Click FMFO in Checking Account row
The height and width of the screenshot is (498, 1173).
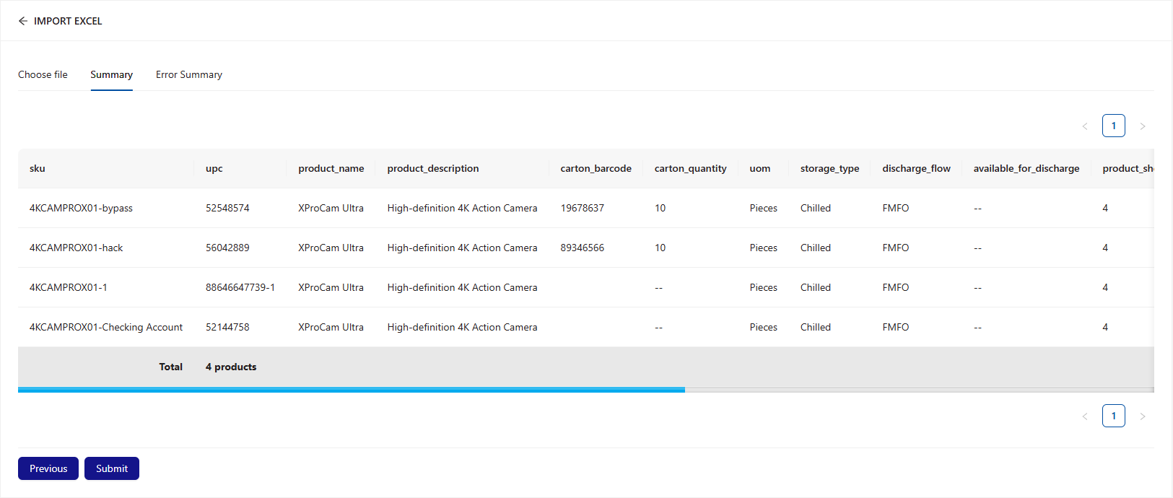(896, 327)
